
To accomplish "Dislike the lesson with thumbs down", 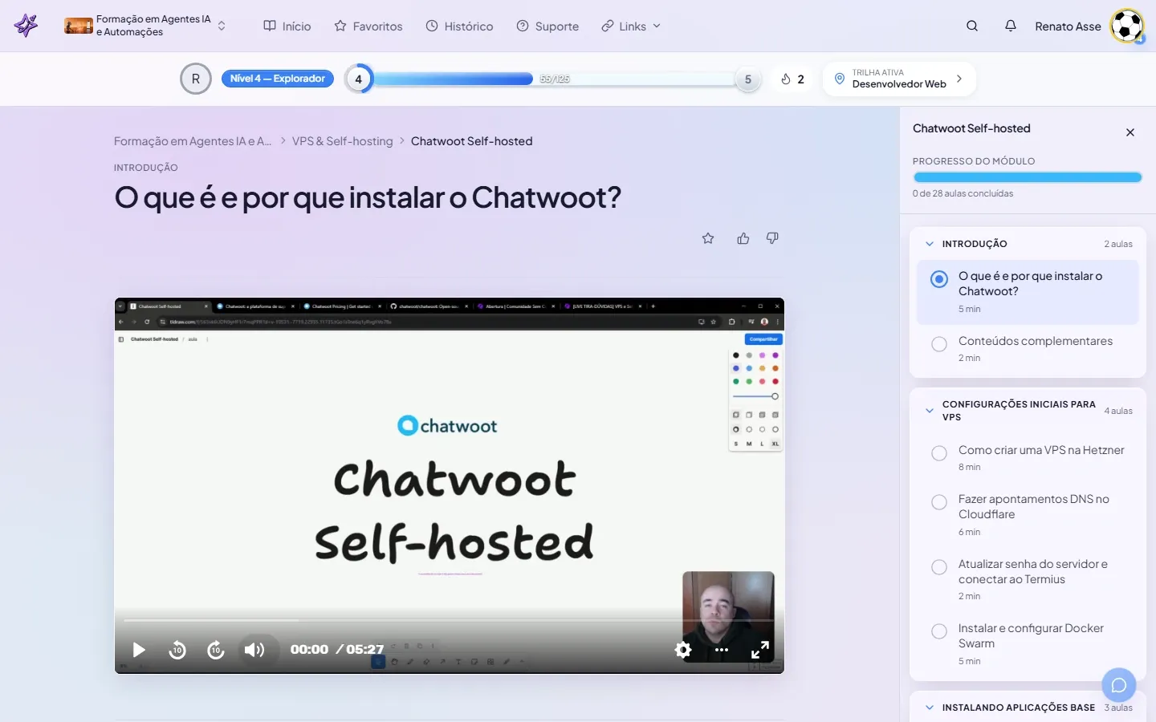I will [x=772, y=238].
